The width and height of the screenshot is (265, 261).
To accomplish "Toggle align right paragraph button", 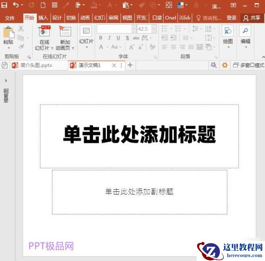I will point(182,47).
